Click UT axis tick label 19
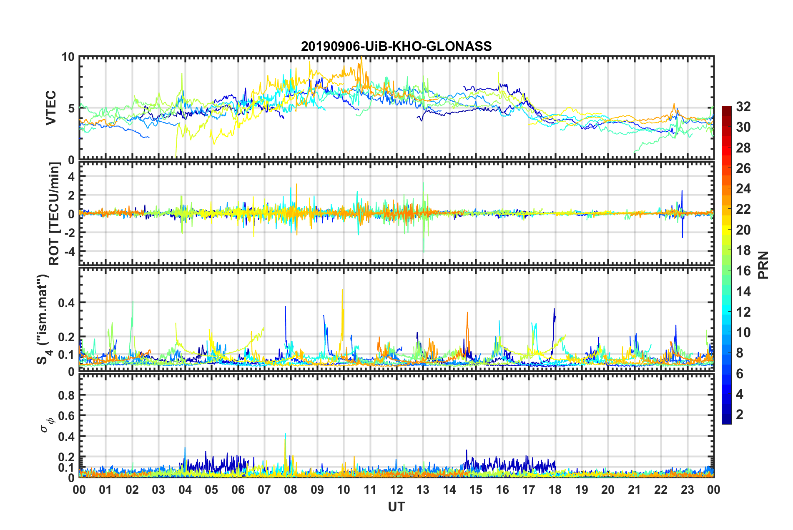Viewport: 793px width, 530px height. [x=582, y=489]
